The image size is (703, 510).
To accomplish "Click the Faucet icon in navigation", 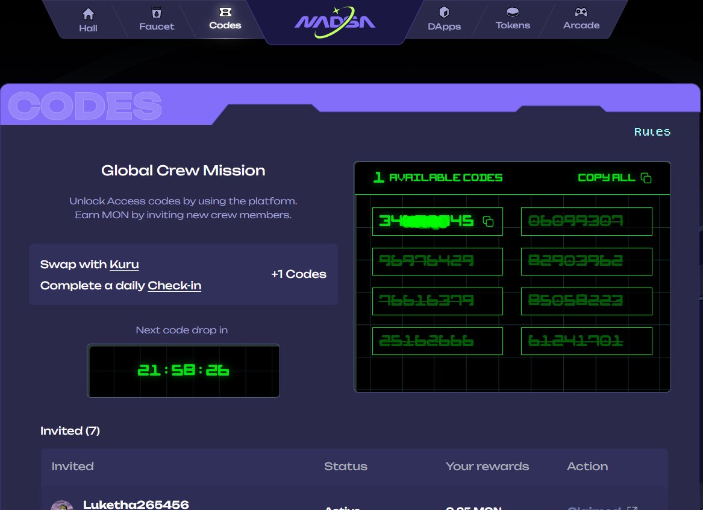I will click(x=157, y=12).
